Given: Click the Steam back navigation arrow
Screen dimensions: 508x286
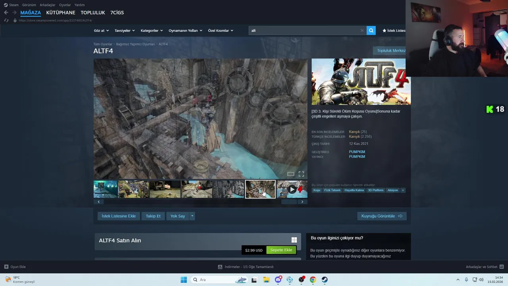Looking at the screenshot, I should coord(6,13).
